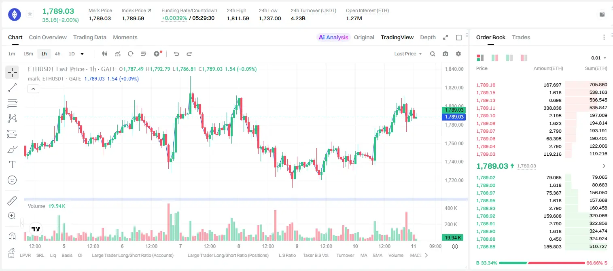Open the 0.01 price precision dropdown
Viewport: 613px width, 271px height.
pos(599,58)
